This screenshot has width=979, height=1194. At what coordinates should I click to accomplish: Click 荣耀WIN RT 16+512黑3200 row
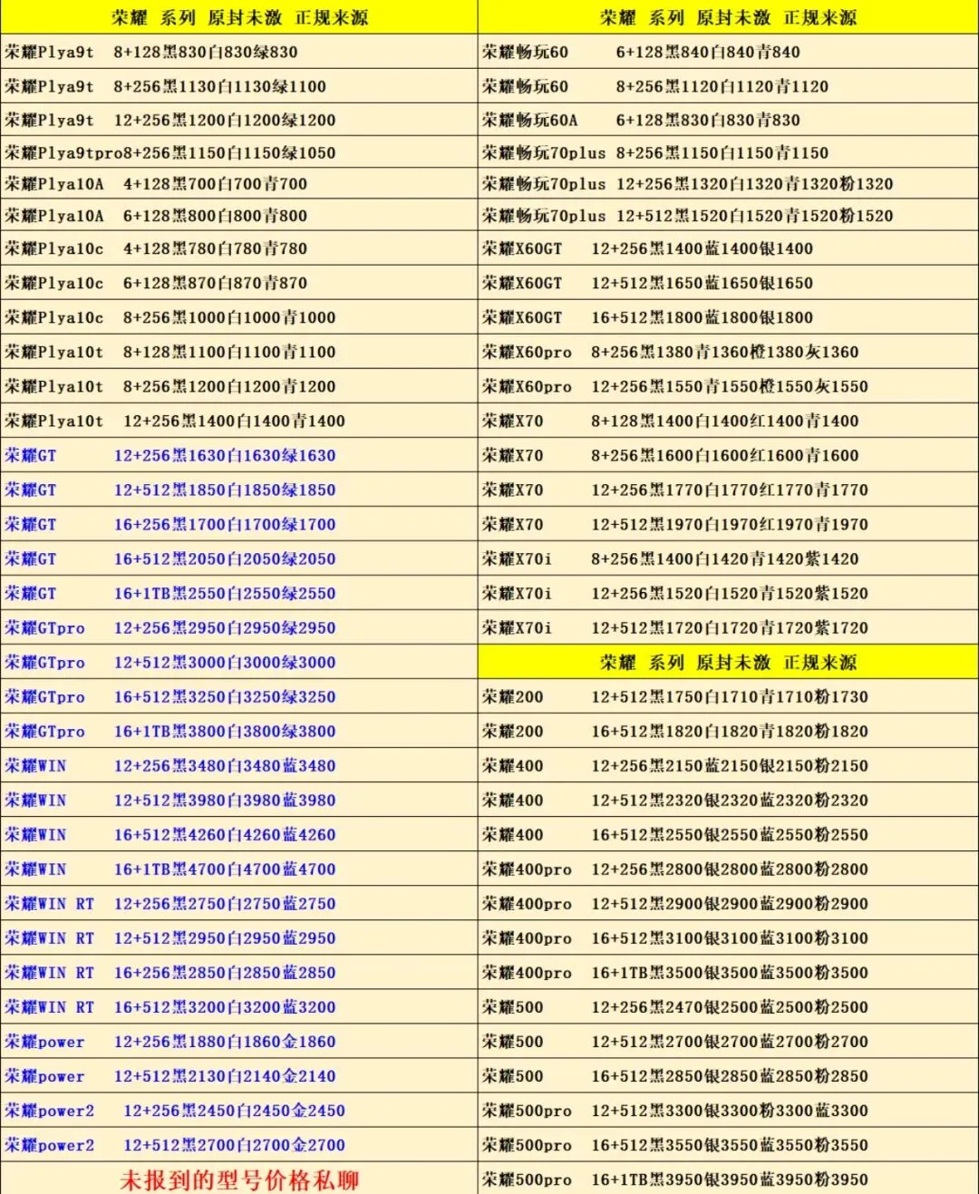239,1006
